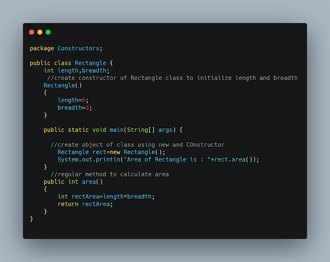The width and height of the screenshot is (330, 262).
Task: Click the 'package' keyword on first line
Action: coord(42,48)
